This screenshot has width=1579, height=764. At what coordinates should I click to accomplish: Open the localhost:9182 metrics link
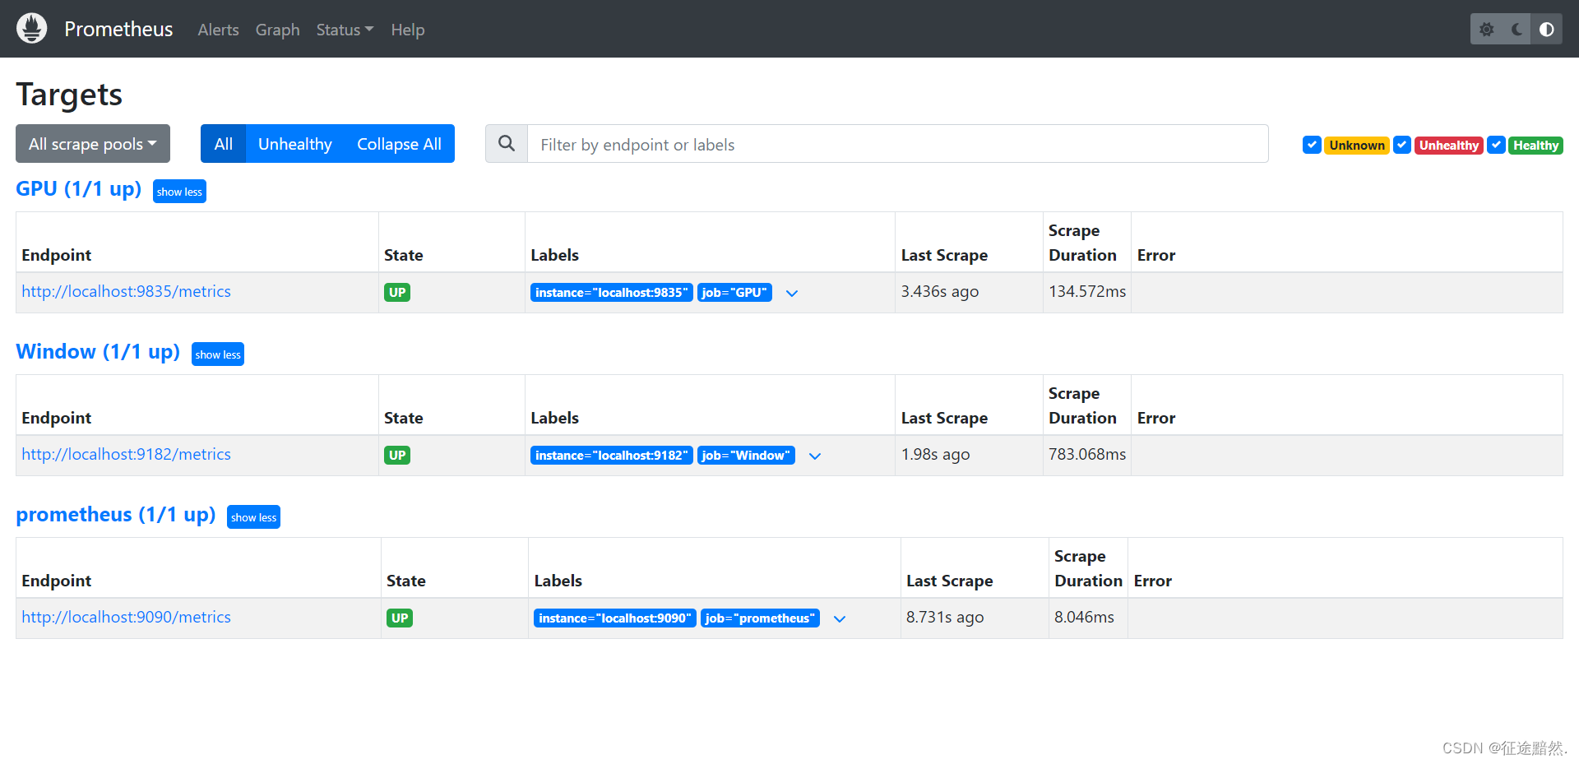point(126,455)
